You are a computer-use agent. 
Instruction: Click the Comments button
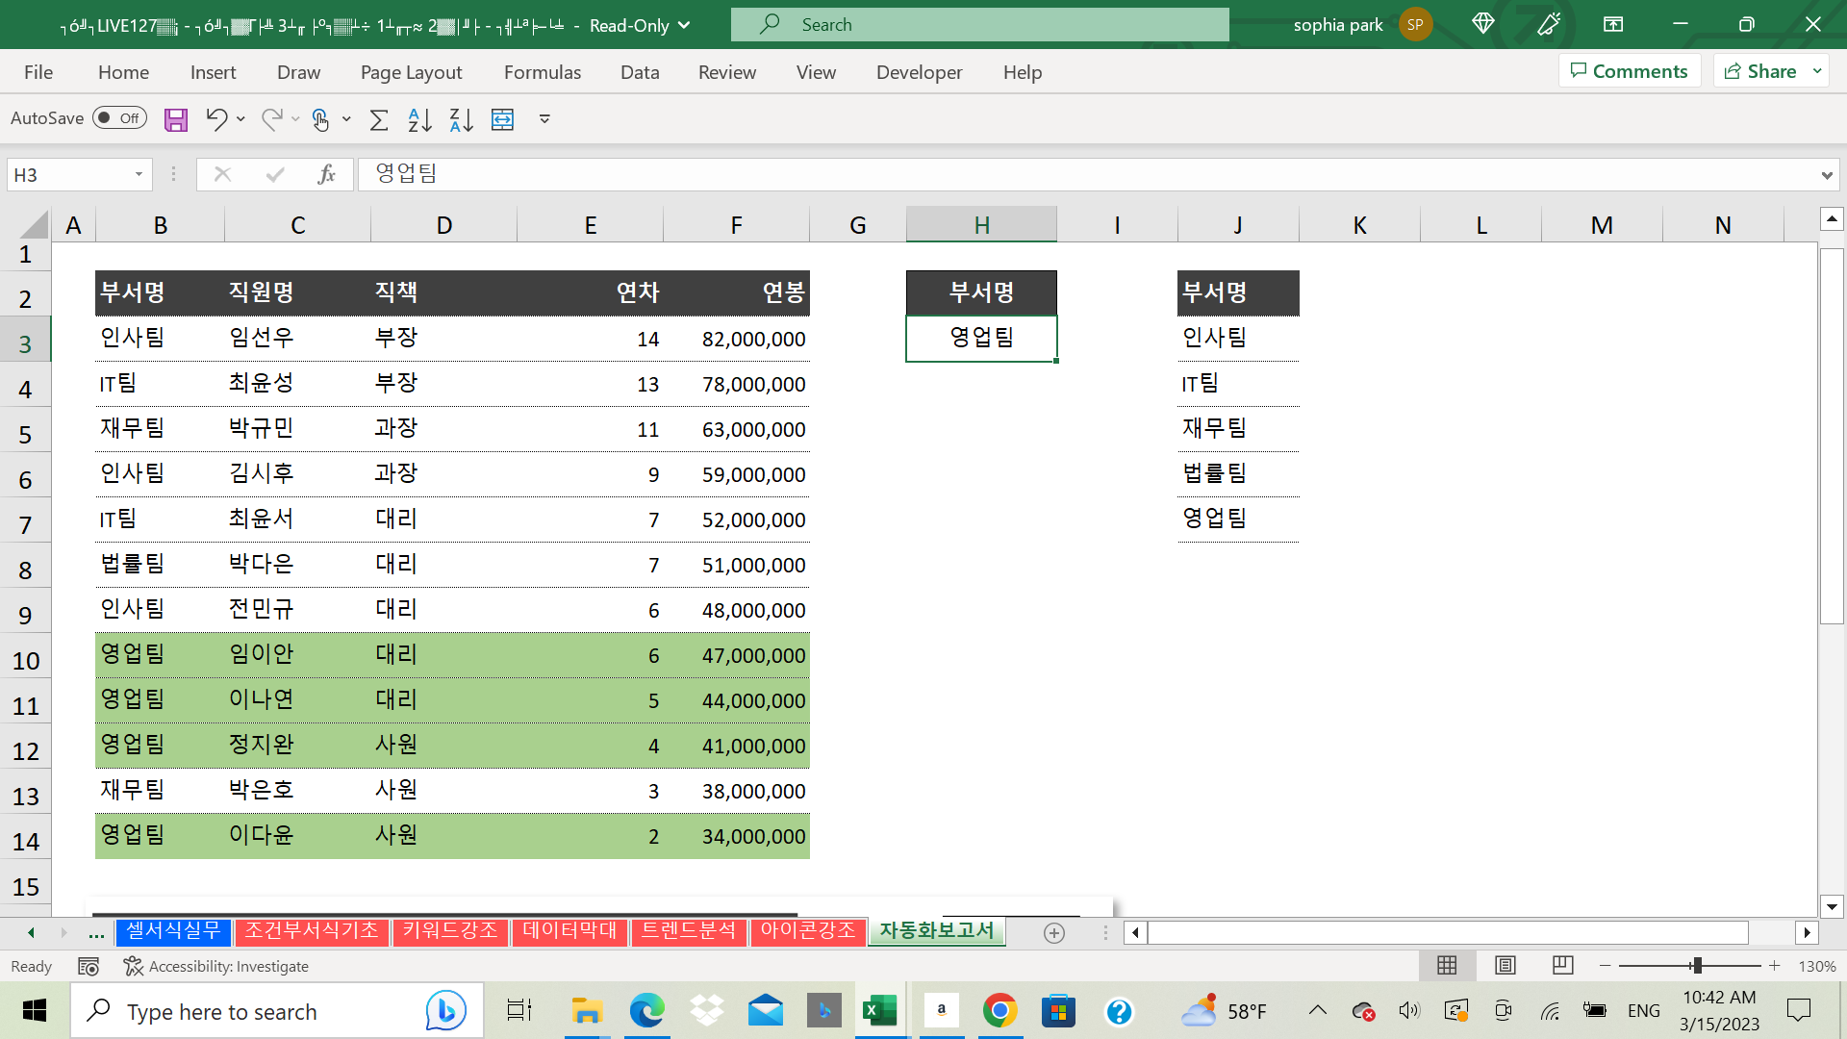(x=1630, y=71)
